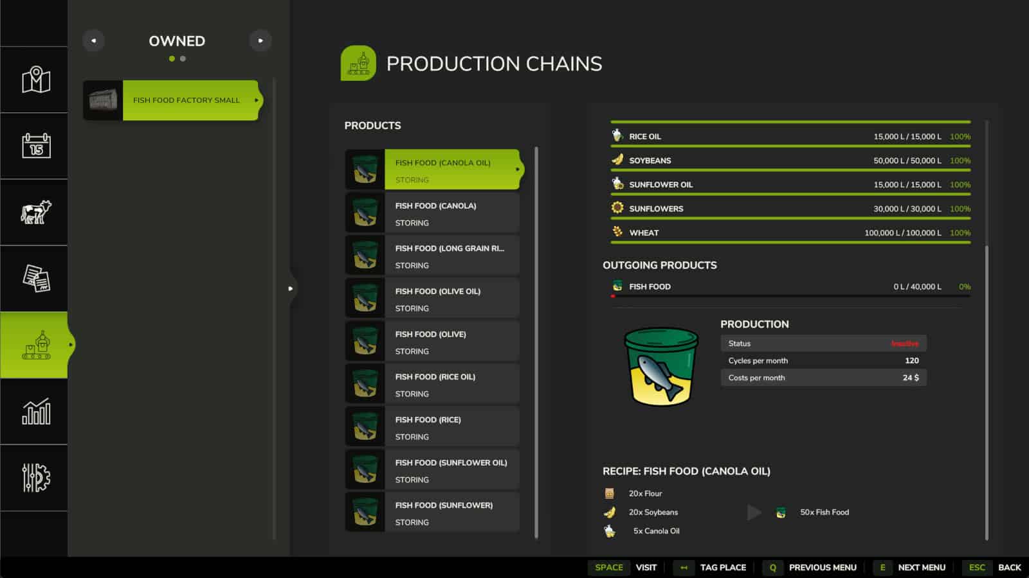
Task: Open the map overview sidebar icon
Action: (35, 80)
